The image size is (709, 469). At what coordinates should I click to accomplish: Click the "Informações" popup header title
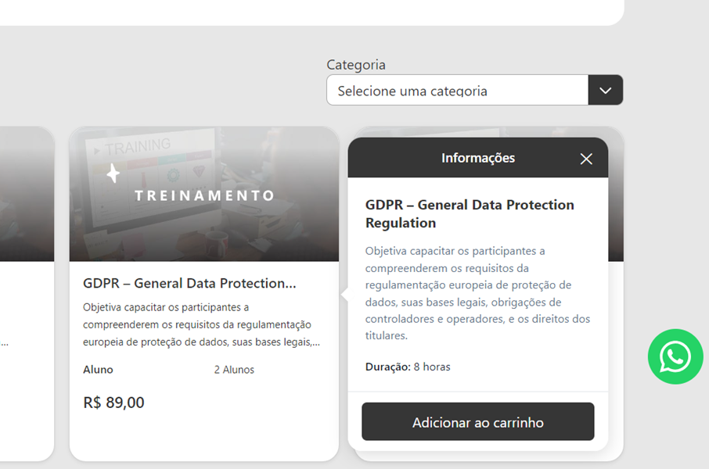tap(477, 158)
